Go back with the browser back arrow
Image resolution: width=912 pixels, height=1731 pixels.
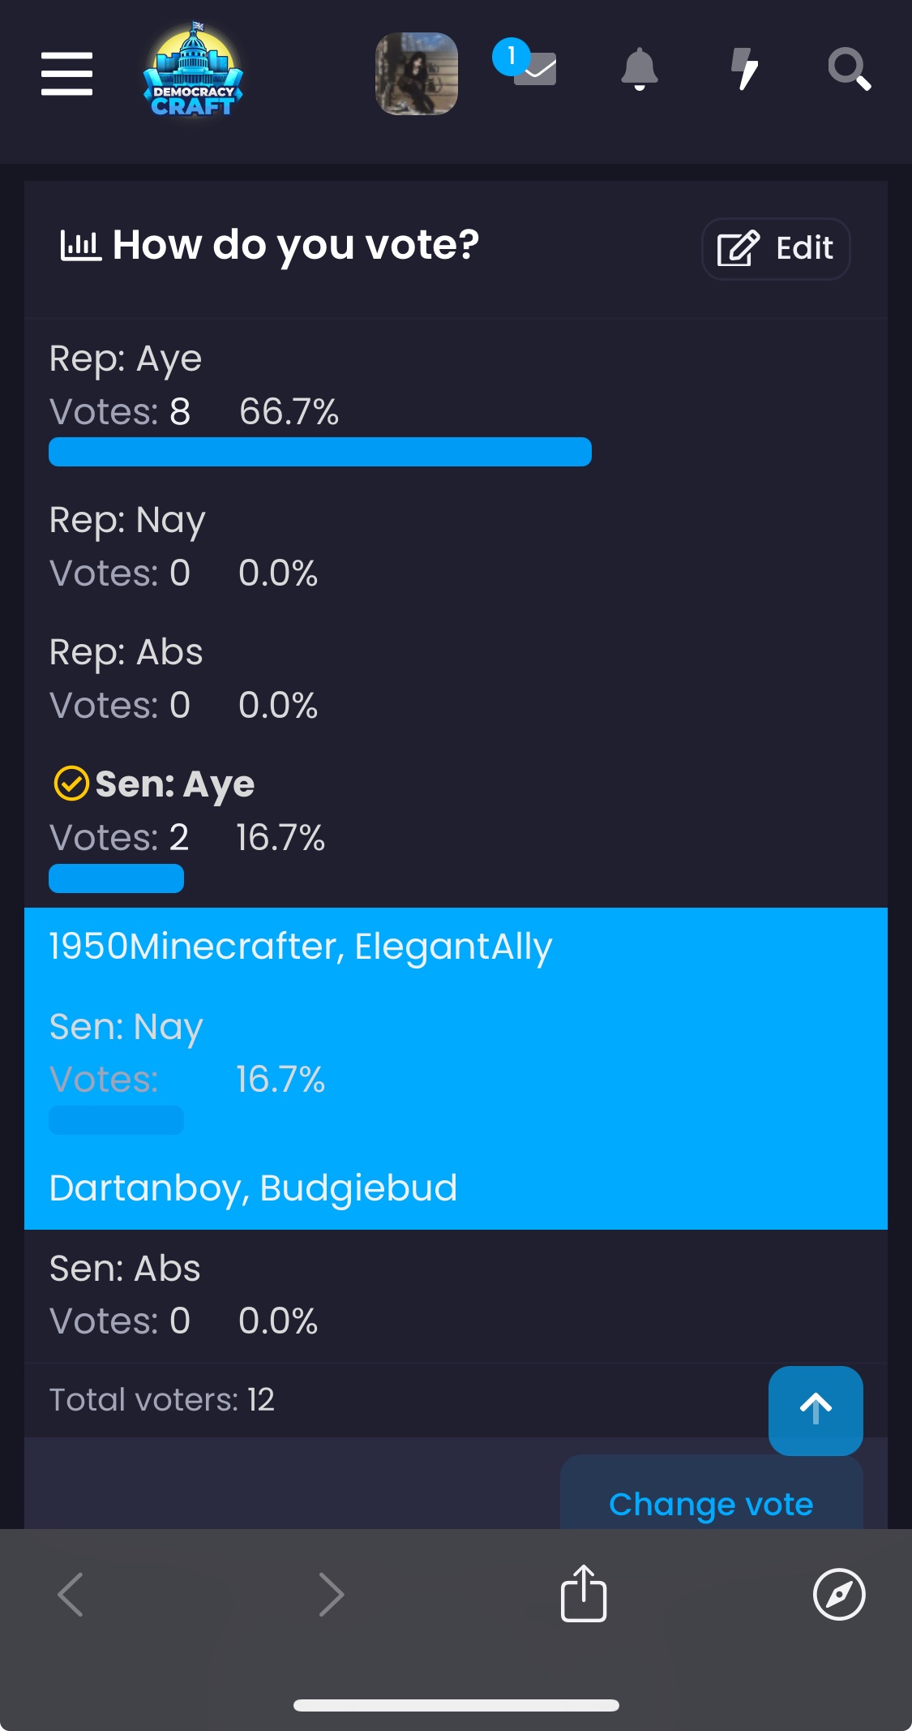71,1594
